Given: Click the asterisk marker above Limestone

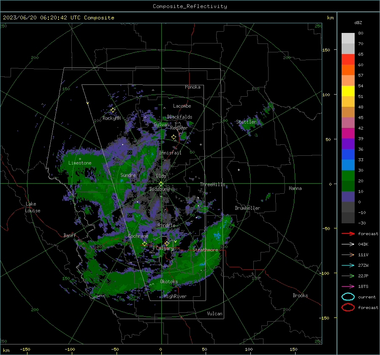Looking at the screenshot, I should (80, 159).
